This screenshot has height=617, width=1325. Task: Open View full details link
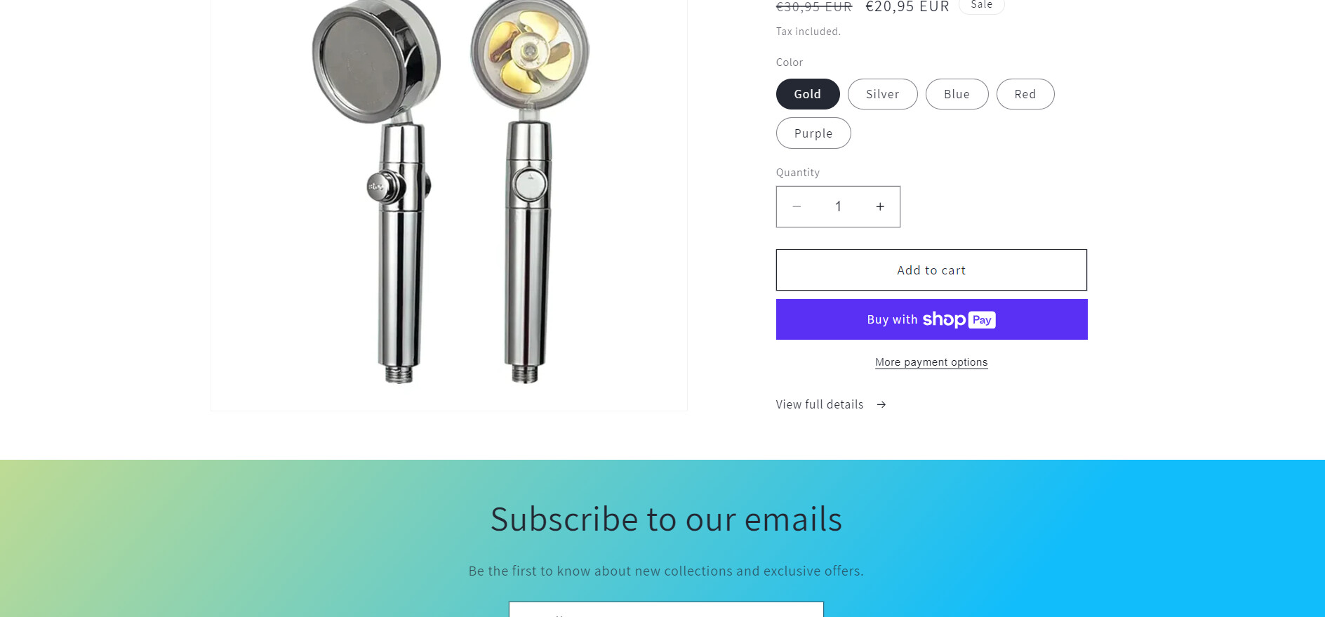pyautogui.click(x=820, y=404)
